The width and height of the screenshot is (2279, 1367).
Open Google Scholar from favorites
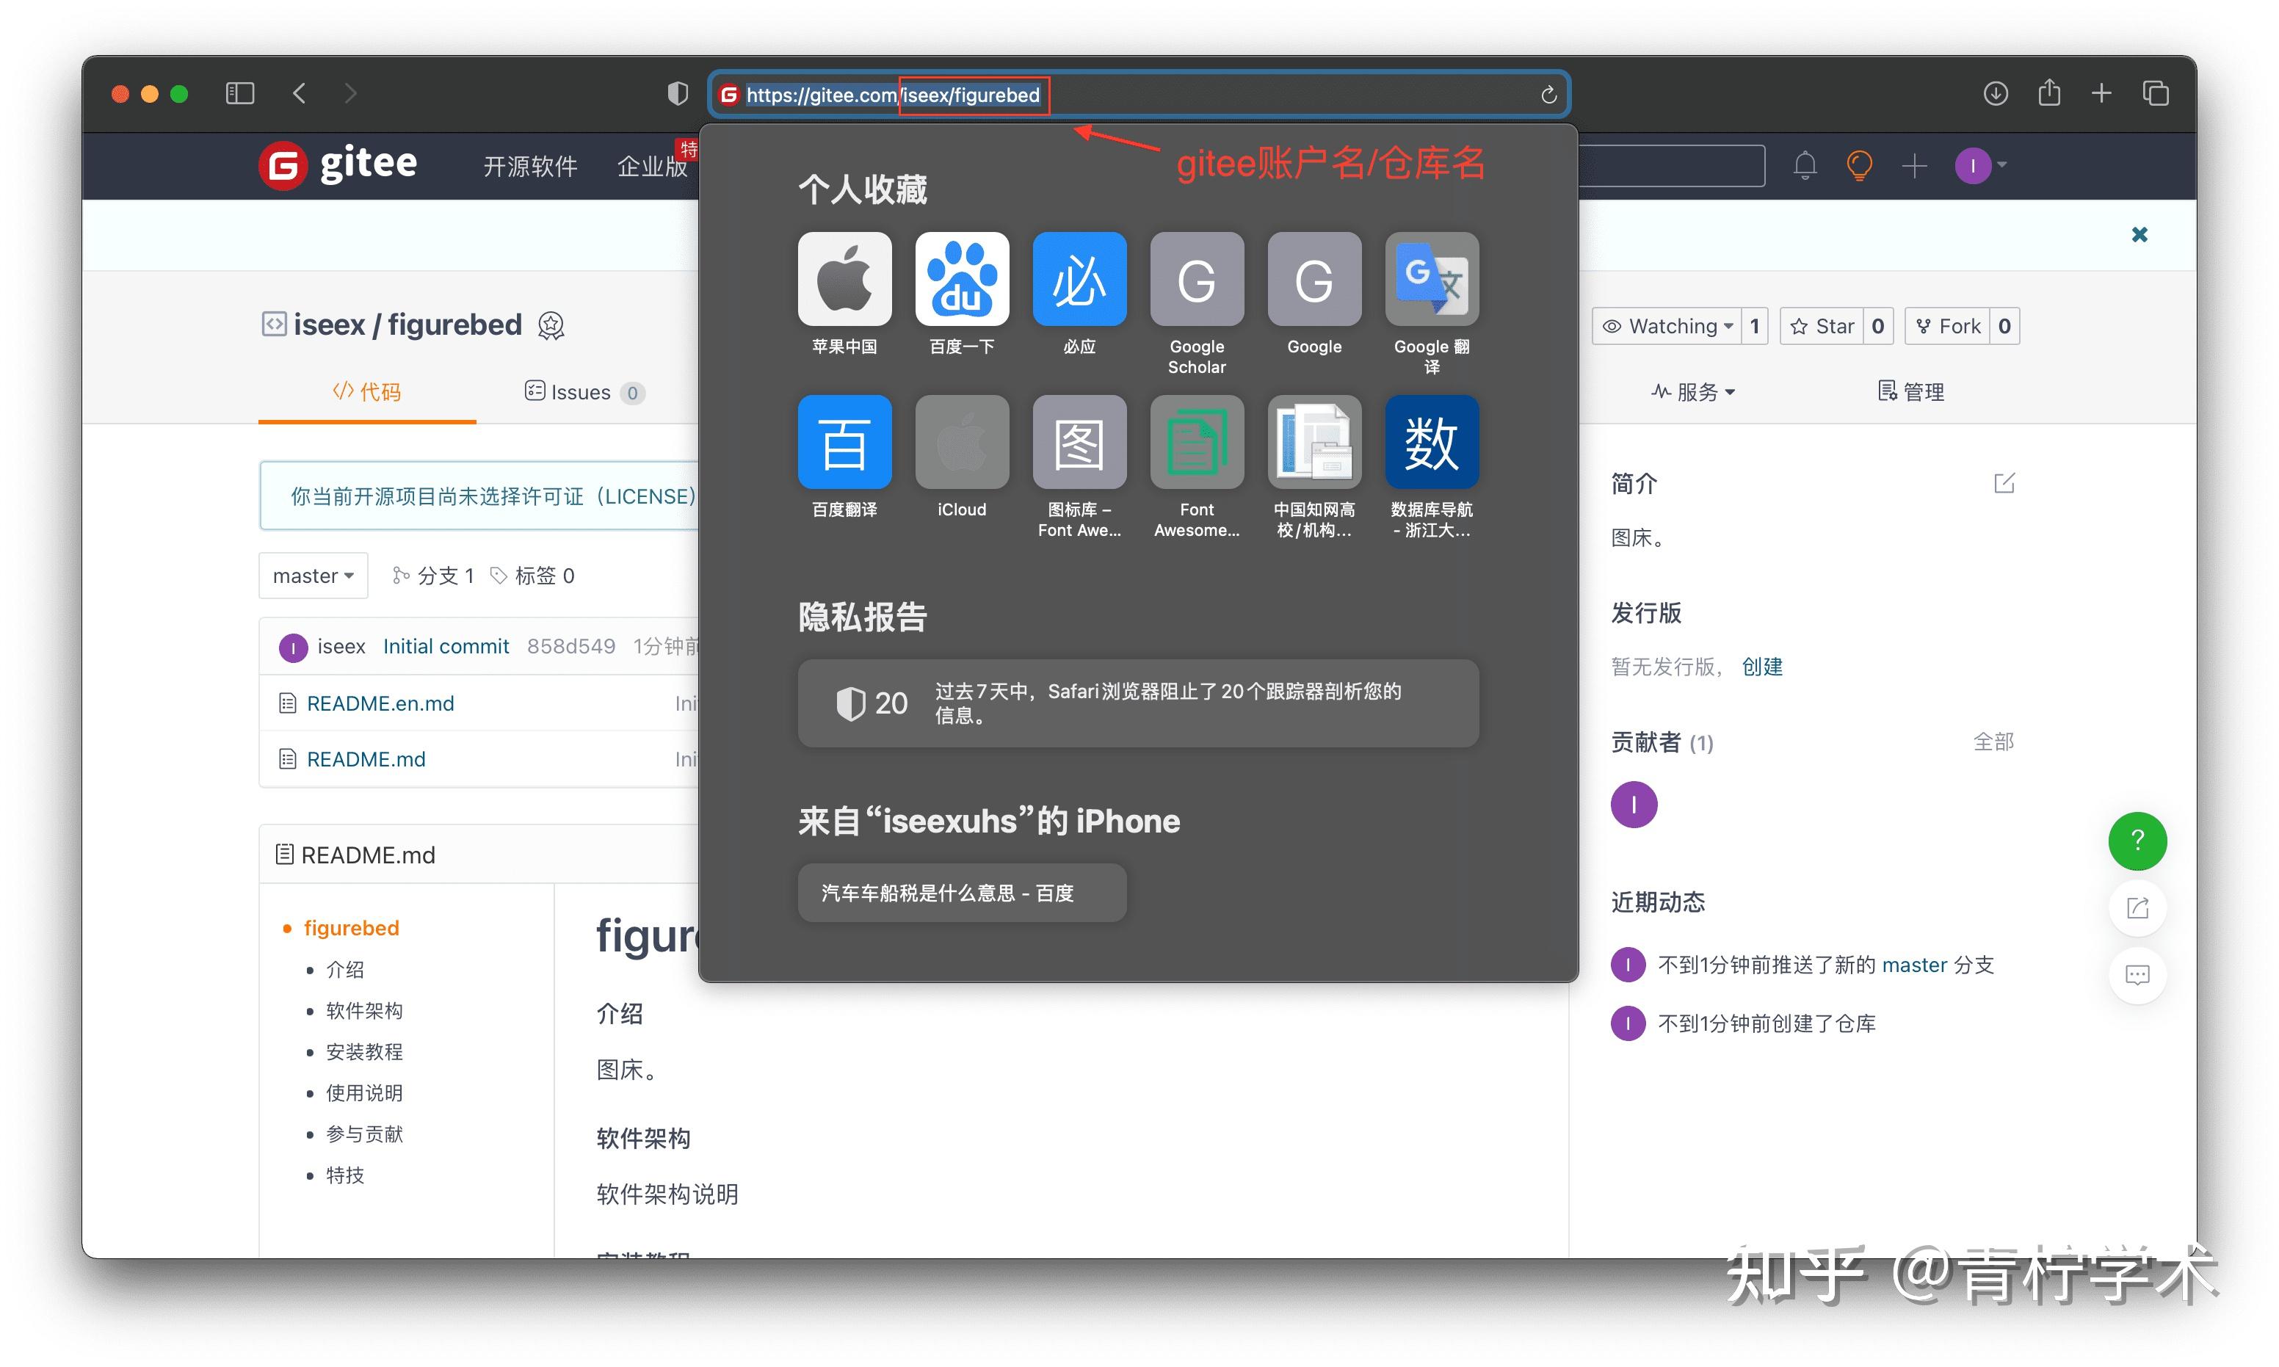pyautogui.click(x=1196, y=279)
